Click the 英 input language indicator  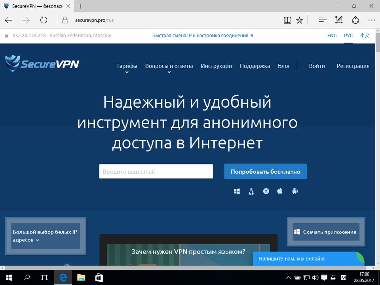click(x=333, y=278)
